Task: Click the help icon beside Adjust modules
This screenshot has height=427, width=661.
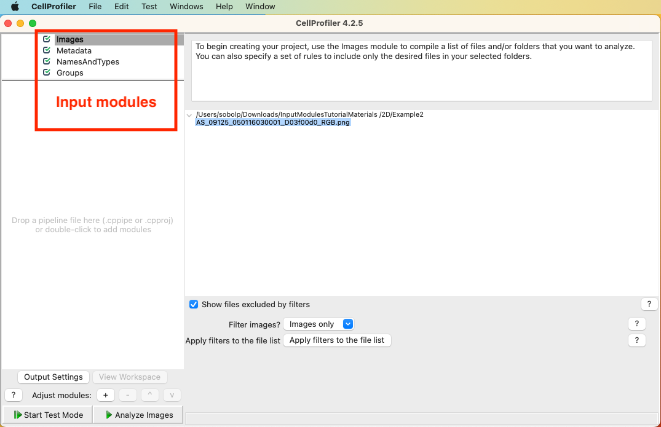Action: (x=13, y=395)
